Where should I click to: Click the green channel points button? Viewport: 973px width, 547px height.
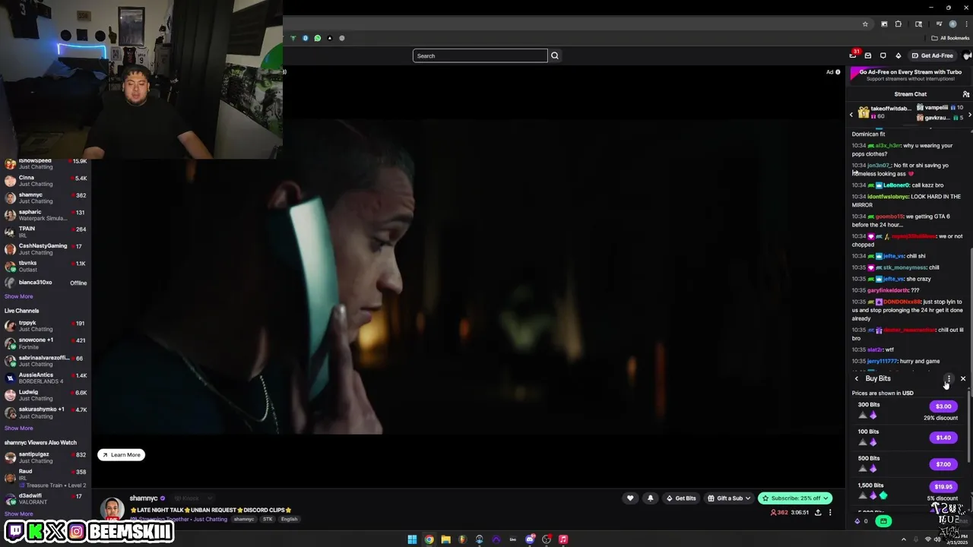tap(883, 521)
